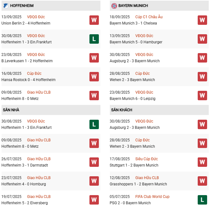Click the W badge for Bayern vs Hamburger
Image resolution: width=209 pixels, height=208 pixels.
202,39
